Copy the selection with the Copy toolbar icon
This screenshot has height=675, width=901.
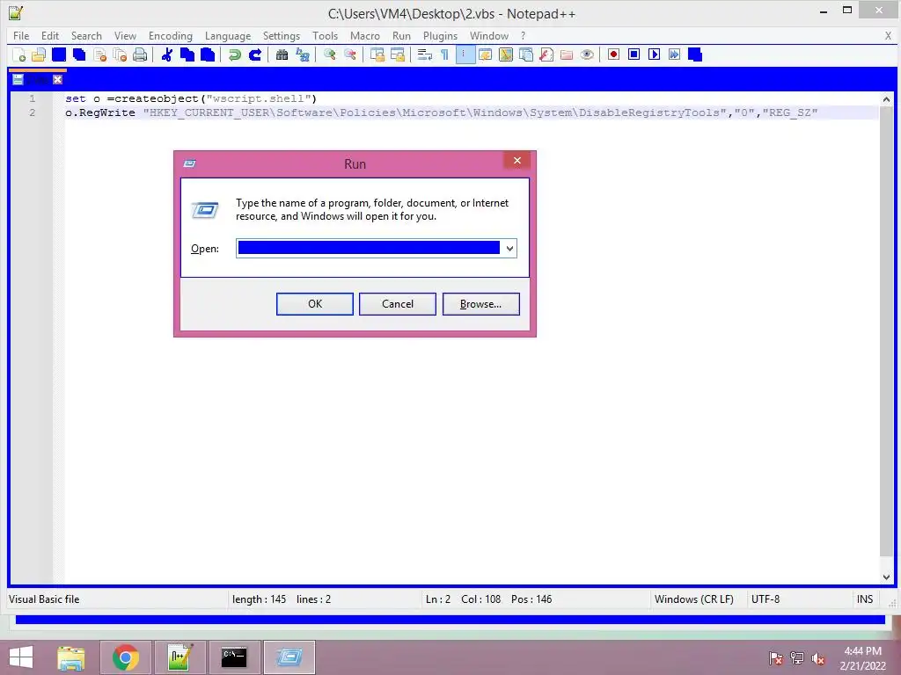pos(187,54)
